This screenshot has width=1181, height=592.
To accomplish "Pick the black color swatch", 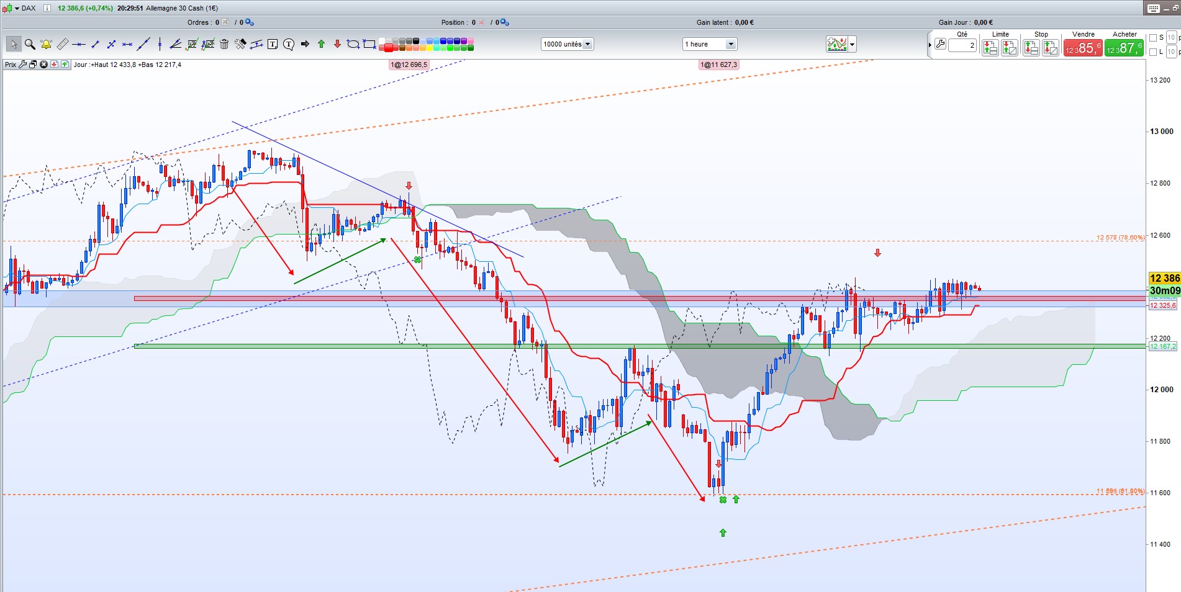I will [415, 40].
